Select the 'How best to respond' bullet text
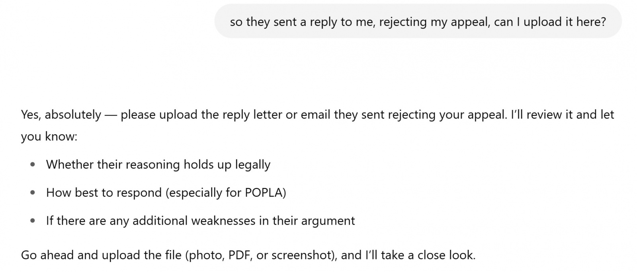 click(x=166, y=193)
